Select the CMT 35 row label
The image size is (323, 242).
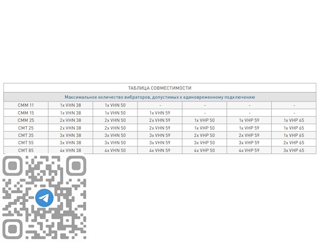(x=26, y=135)
